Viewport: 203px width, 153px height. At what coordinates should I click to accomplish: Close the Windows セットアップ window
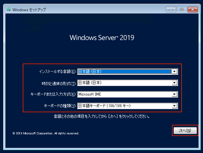[193, 10]
